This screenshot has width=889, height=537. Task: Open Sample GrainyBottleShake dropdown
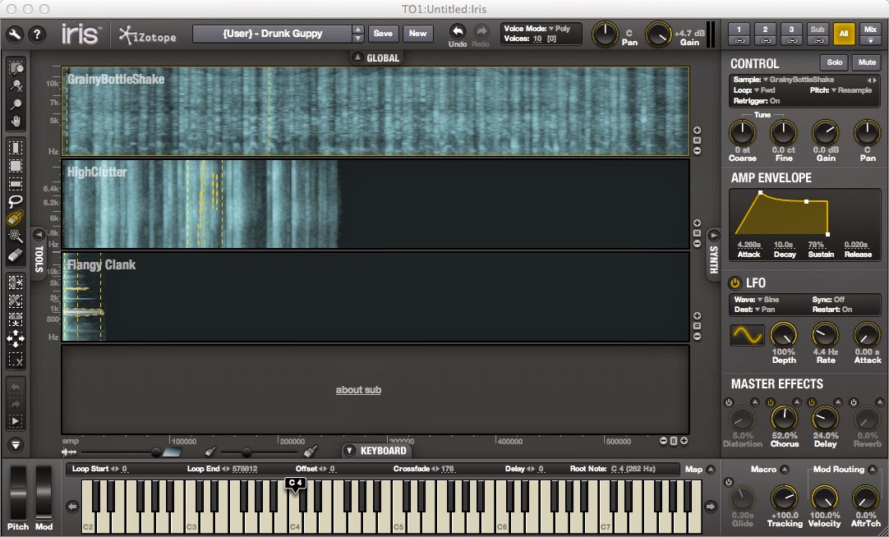coord(799,80)
